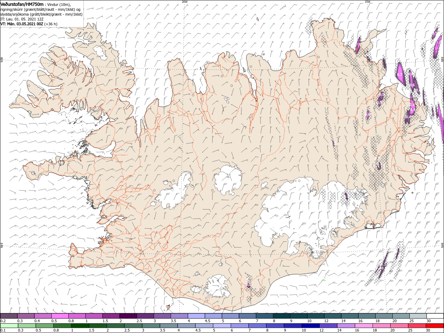Click the line 'IT: Lau. 01. 05. 2021 12Z'
The image size is (444, 333).
[x=22, y=19]
